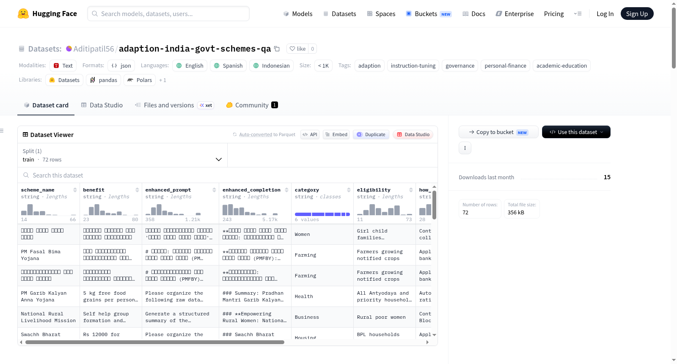Open Files and versions tab
The width and height of the screenshot is (677, 364).
tap(174, 105)
